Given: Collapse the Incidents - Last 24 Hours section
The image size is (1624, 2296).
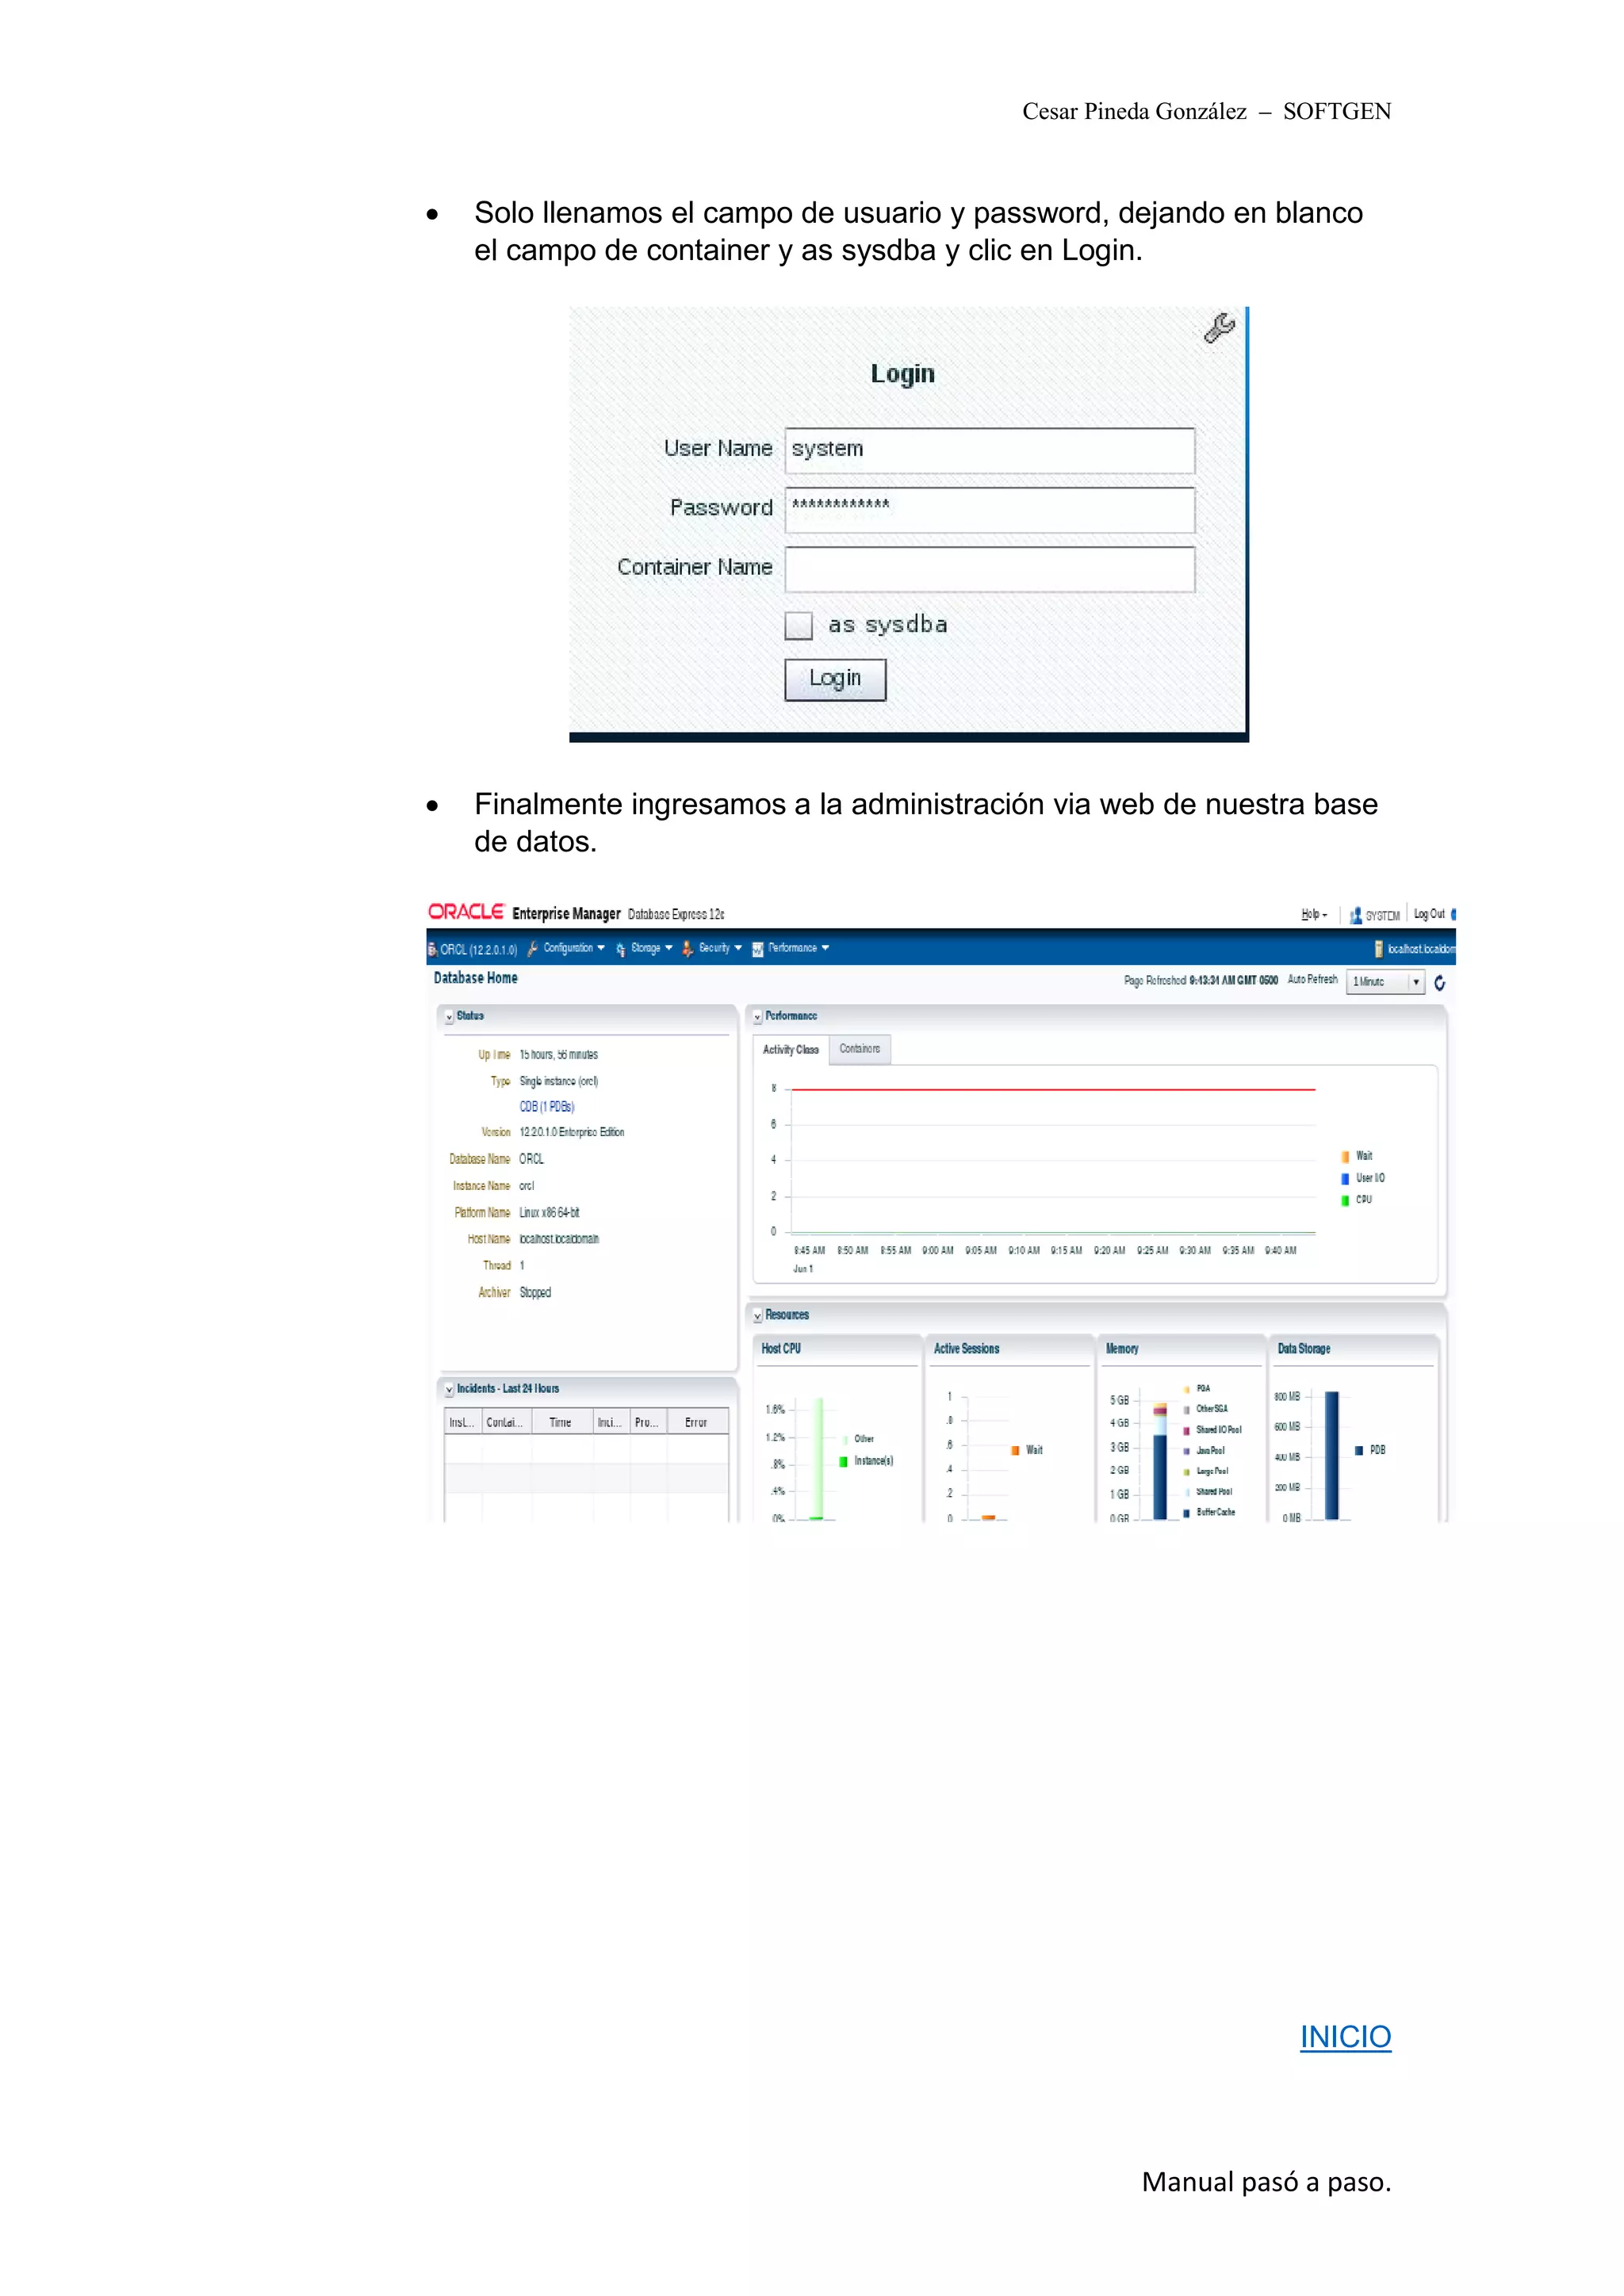Looking at the screenshot, I should pos(449,1389).
